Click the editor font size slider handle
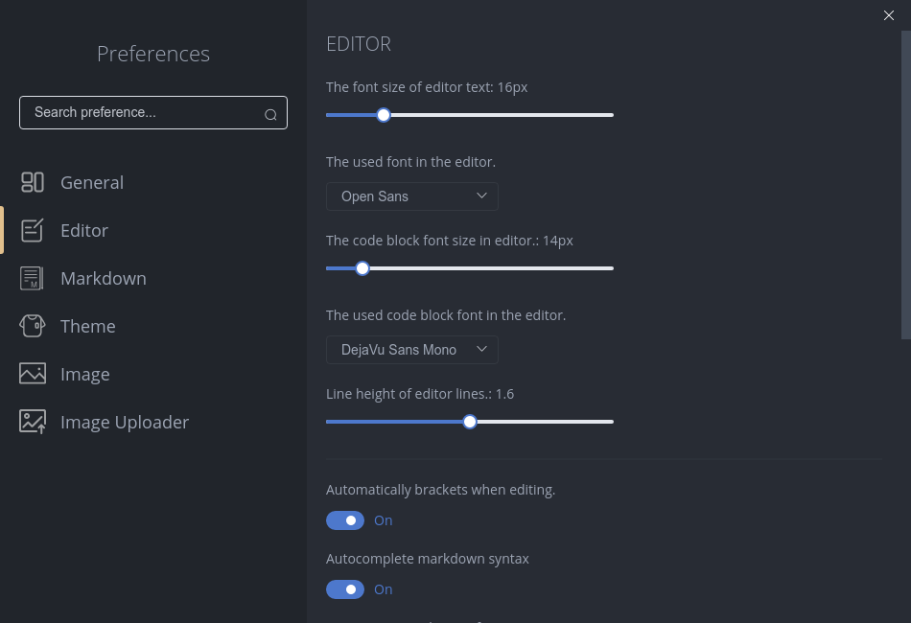Image resolution: width=911 pixels, height=623 pixels. tap(384, 115)
